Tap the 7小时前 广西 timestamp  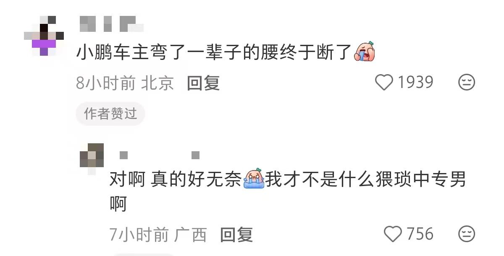[158, 235]
